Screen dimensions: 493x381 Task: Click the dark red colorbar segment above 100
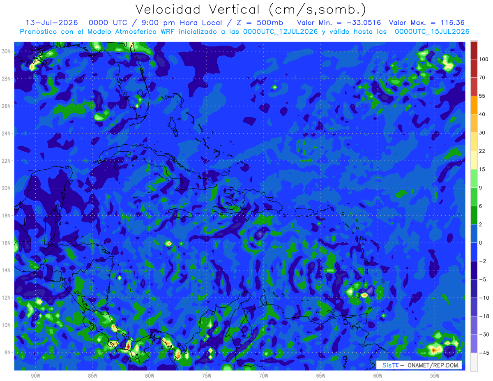[474, 50]
